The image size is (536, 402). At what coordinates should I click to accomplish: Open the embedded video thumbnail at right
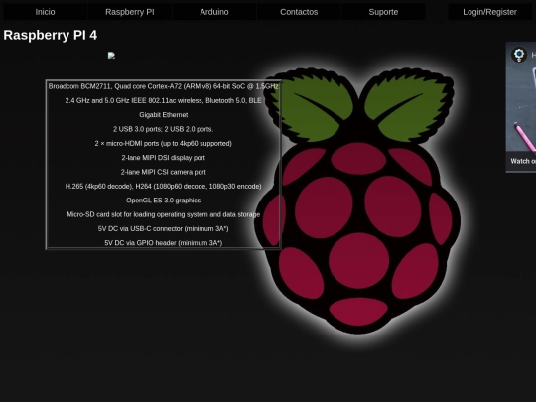pyautogui.click(x=521, y=107)
